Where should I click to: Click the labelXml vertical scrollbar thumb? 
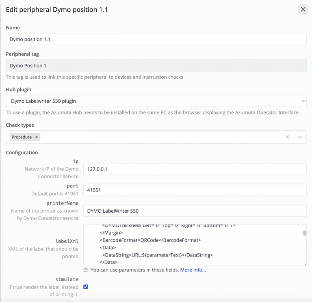click(305, 233)
